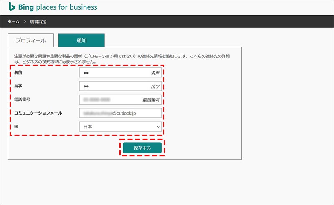Click the 国 label beside the dropdown
The width and height of the screenshot is (334, 205).
coord(16,126)
